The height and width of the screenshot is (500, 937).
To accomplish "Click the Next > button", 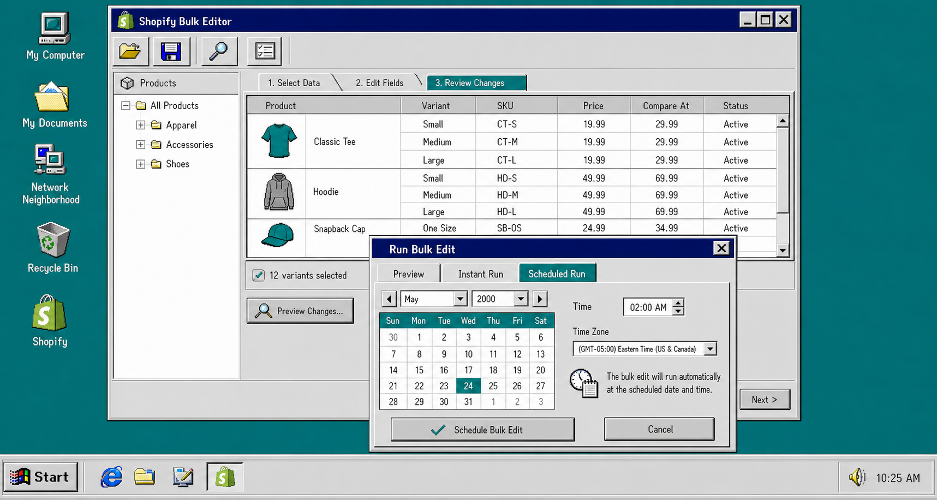I will 765,400.
